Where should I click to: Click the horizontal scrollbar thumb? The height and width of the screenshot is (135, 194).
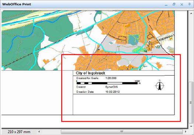click(122, 132)
